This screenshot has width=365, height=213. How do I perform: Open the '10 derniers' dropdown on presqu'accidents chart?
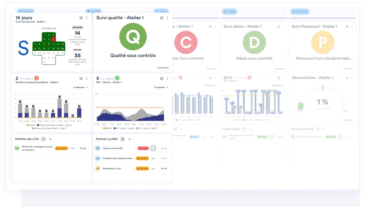click(80, 87)
